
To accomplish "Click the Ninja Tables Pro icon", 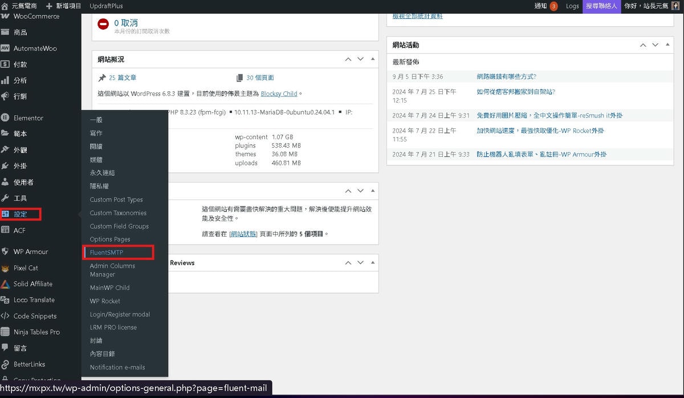I will [5, 332].
